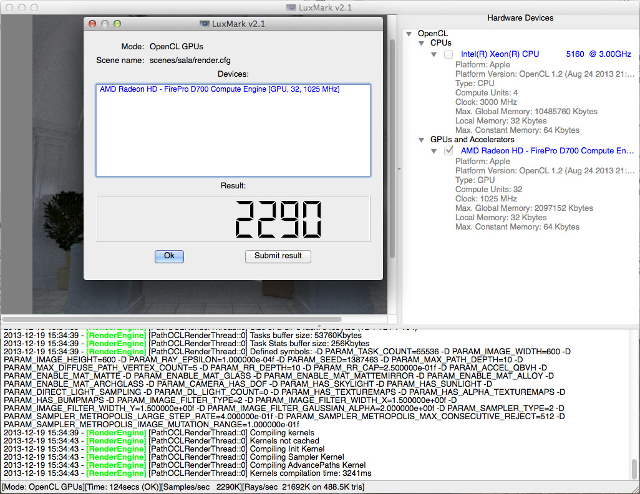Click 'Compute Units: 4' under the CPU
This screenshot has width=640, height=494.
pos(487,93)
